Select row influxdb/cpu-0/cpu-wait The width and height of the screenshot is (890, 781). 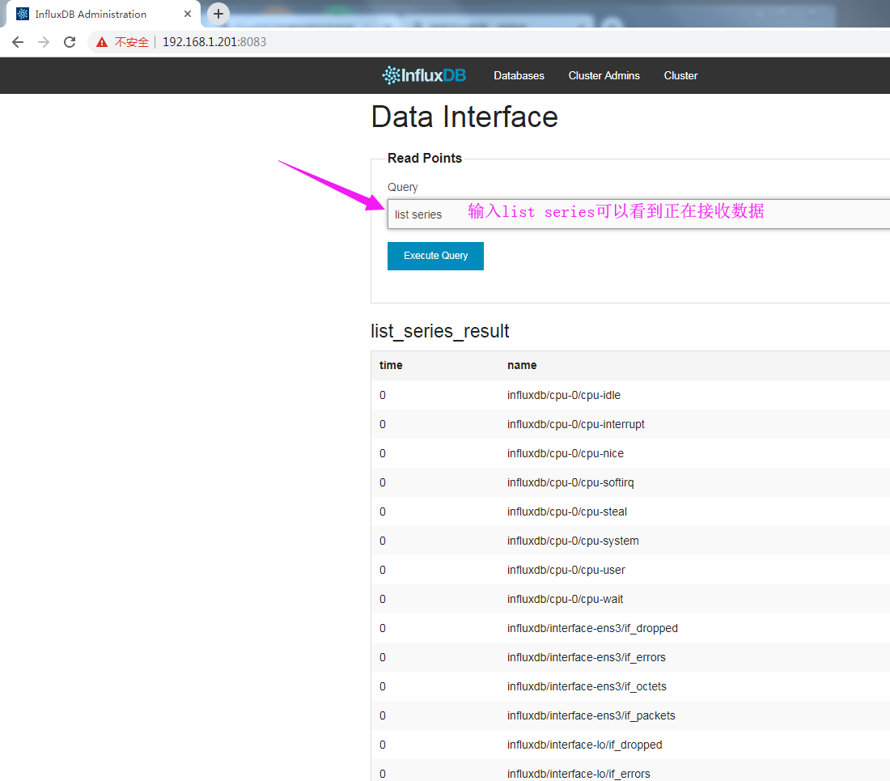point(630,599)
